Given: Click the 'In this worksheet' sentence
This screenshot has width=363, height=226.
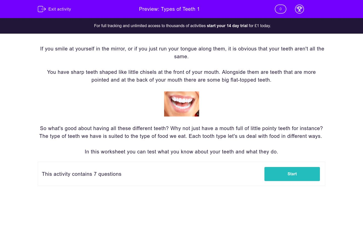Looking at the screenshot, I should pyautogui.click(x=181, y=152).
